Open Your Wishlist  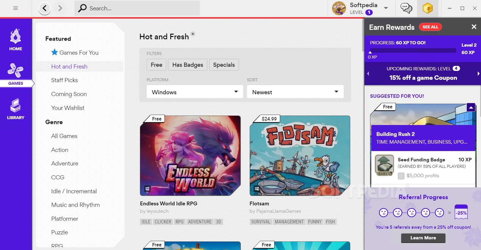coord(68,108)
